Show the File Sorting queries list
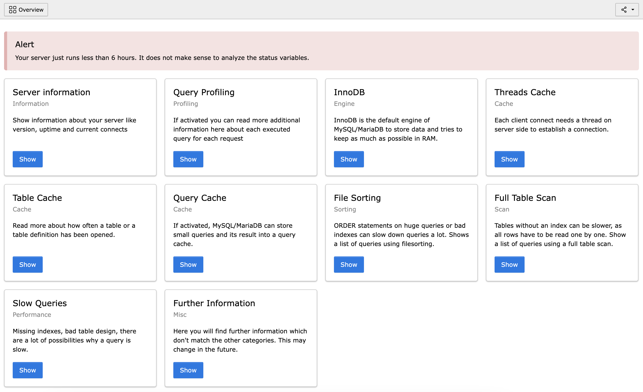643x392 pixels. click(349, 264)
